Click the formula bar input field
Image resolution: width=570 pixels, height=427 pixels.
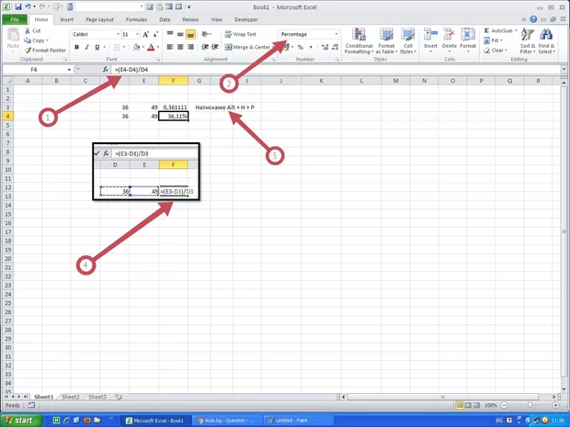pyautogui.click(x=335, y=70)
